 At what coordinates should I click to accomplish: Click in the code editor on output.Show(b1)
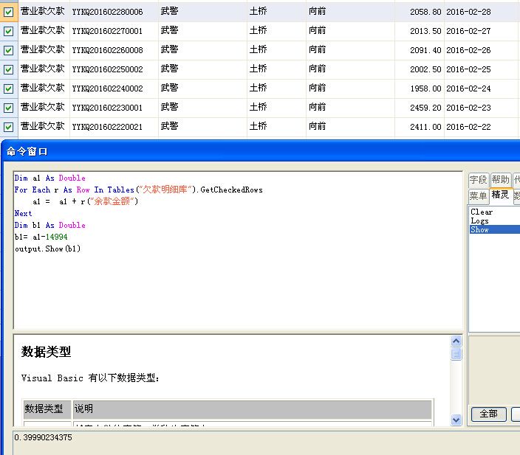pyautogui.click(x=47, y=249)
